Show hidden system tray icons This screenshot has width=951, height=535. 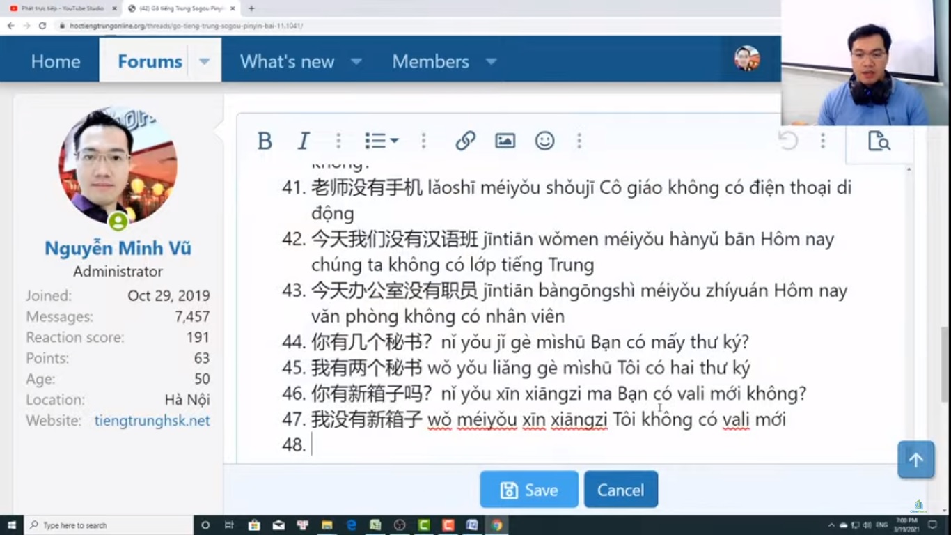831,525
